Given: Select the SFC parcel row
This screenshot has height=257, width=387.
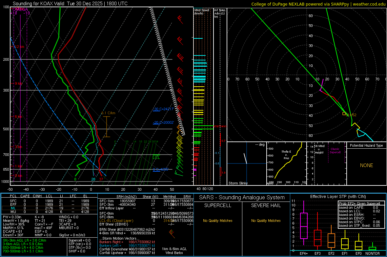Looking at the screenshot, I should pos(50,201).
